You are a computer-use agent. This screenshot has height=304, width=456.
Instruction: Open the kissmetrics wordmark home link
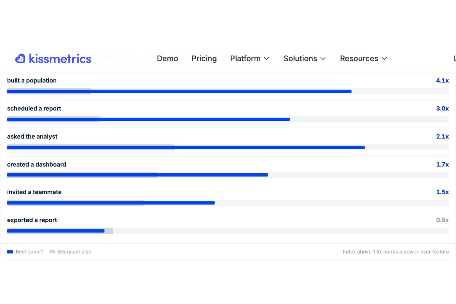pyautogui.click(x=60, y=59)
